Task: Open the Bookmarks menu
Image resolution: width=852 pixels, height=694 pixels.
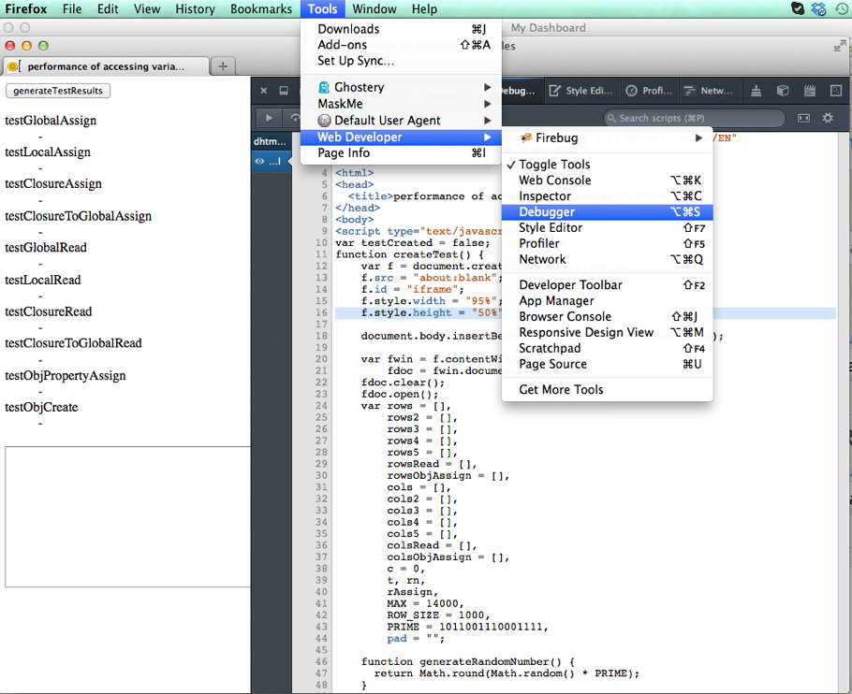Action: [261, 9]
